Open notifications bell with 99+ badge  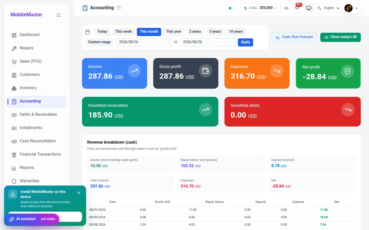pyautogui.click(x=297, y=8)
